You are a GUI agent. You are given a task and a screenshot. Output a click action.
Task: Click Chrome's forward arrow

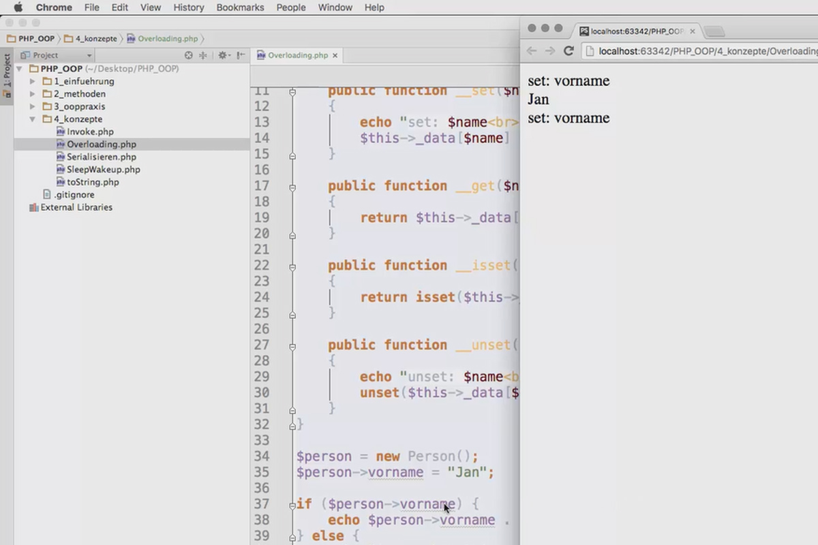coord(550,51)
